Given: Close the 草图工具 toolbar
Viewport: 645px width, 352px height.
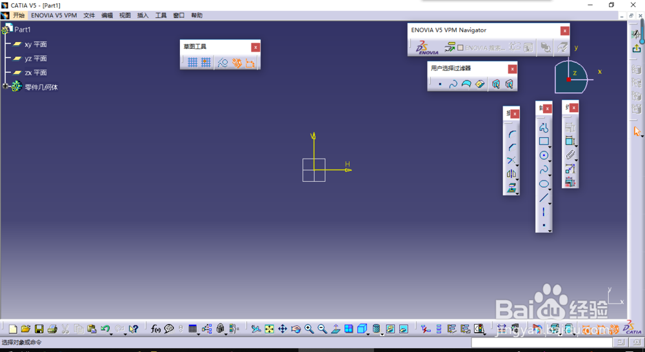Looking at the screenshot, I should [x=255, y=47].
